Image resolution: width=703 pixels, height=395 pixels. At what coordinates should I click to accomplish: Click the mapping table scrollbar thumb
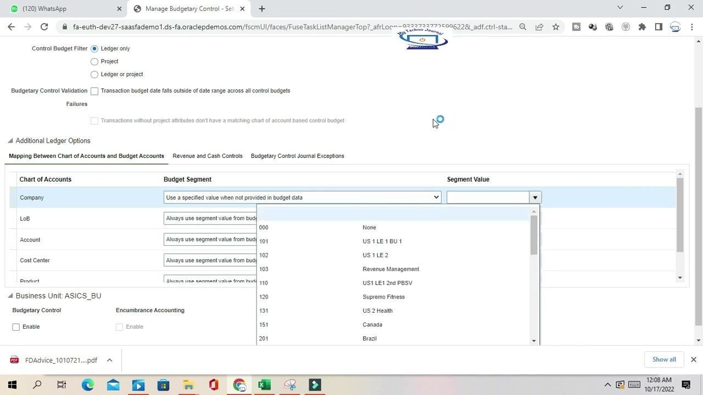click(680, 215)
